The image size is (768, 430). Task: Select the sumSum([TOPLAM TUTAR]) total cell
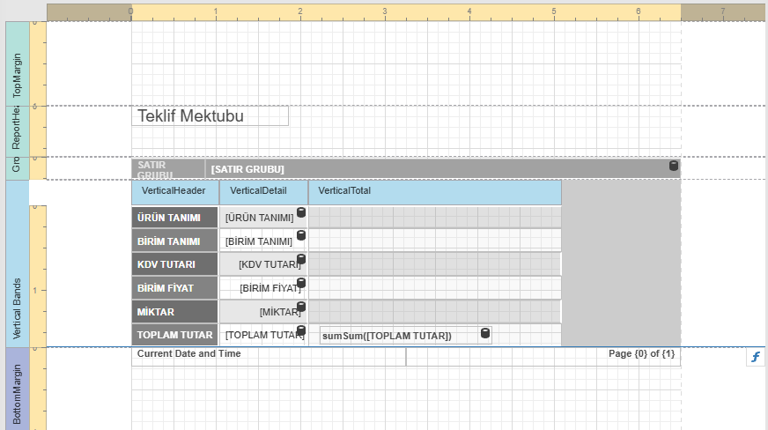point(405,336)
